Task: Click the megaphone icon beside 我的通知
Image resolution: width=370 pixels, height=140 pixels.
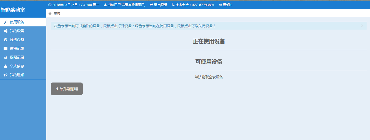Action: pyautogui.click(x=6, y=75)
